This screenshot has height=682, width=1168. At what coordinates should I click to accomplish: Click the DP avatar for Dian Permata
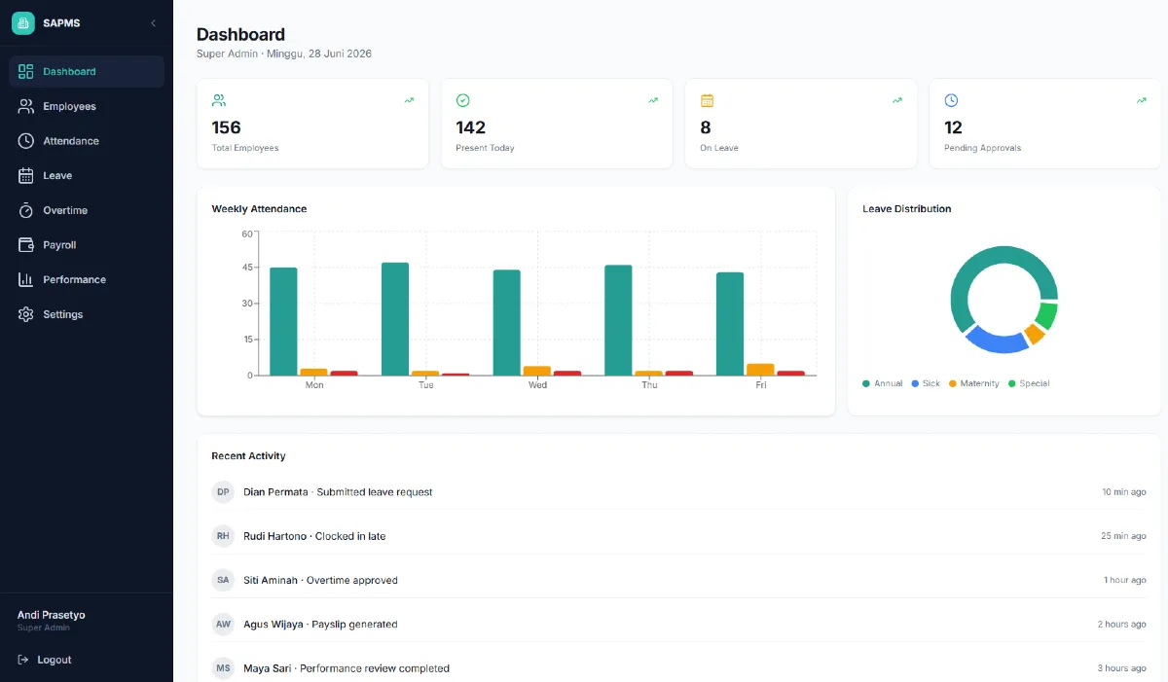[x=224, y=492]
